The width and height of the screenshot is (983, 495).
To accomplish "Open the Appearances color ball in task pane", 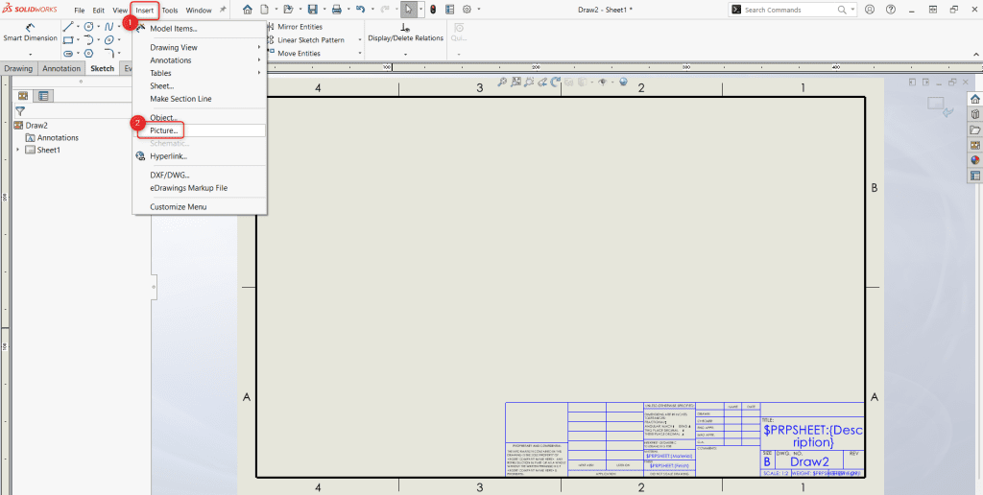I will 975,160.
